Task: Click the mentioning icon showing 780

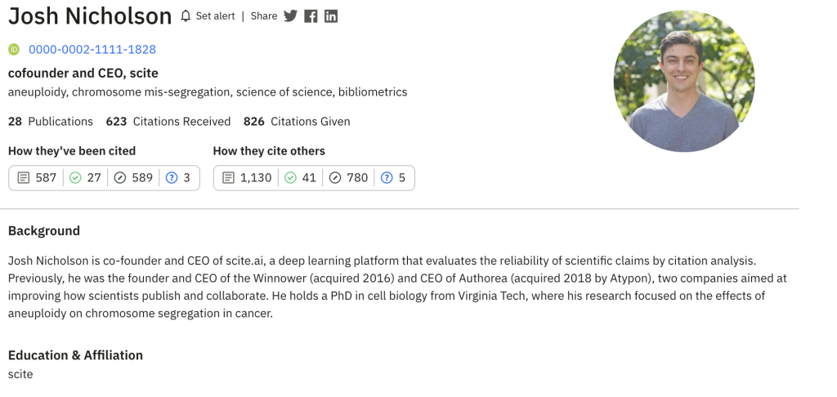Action: point(335,178)
